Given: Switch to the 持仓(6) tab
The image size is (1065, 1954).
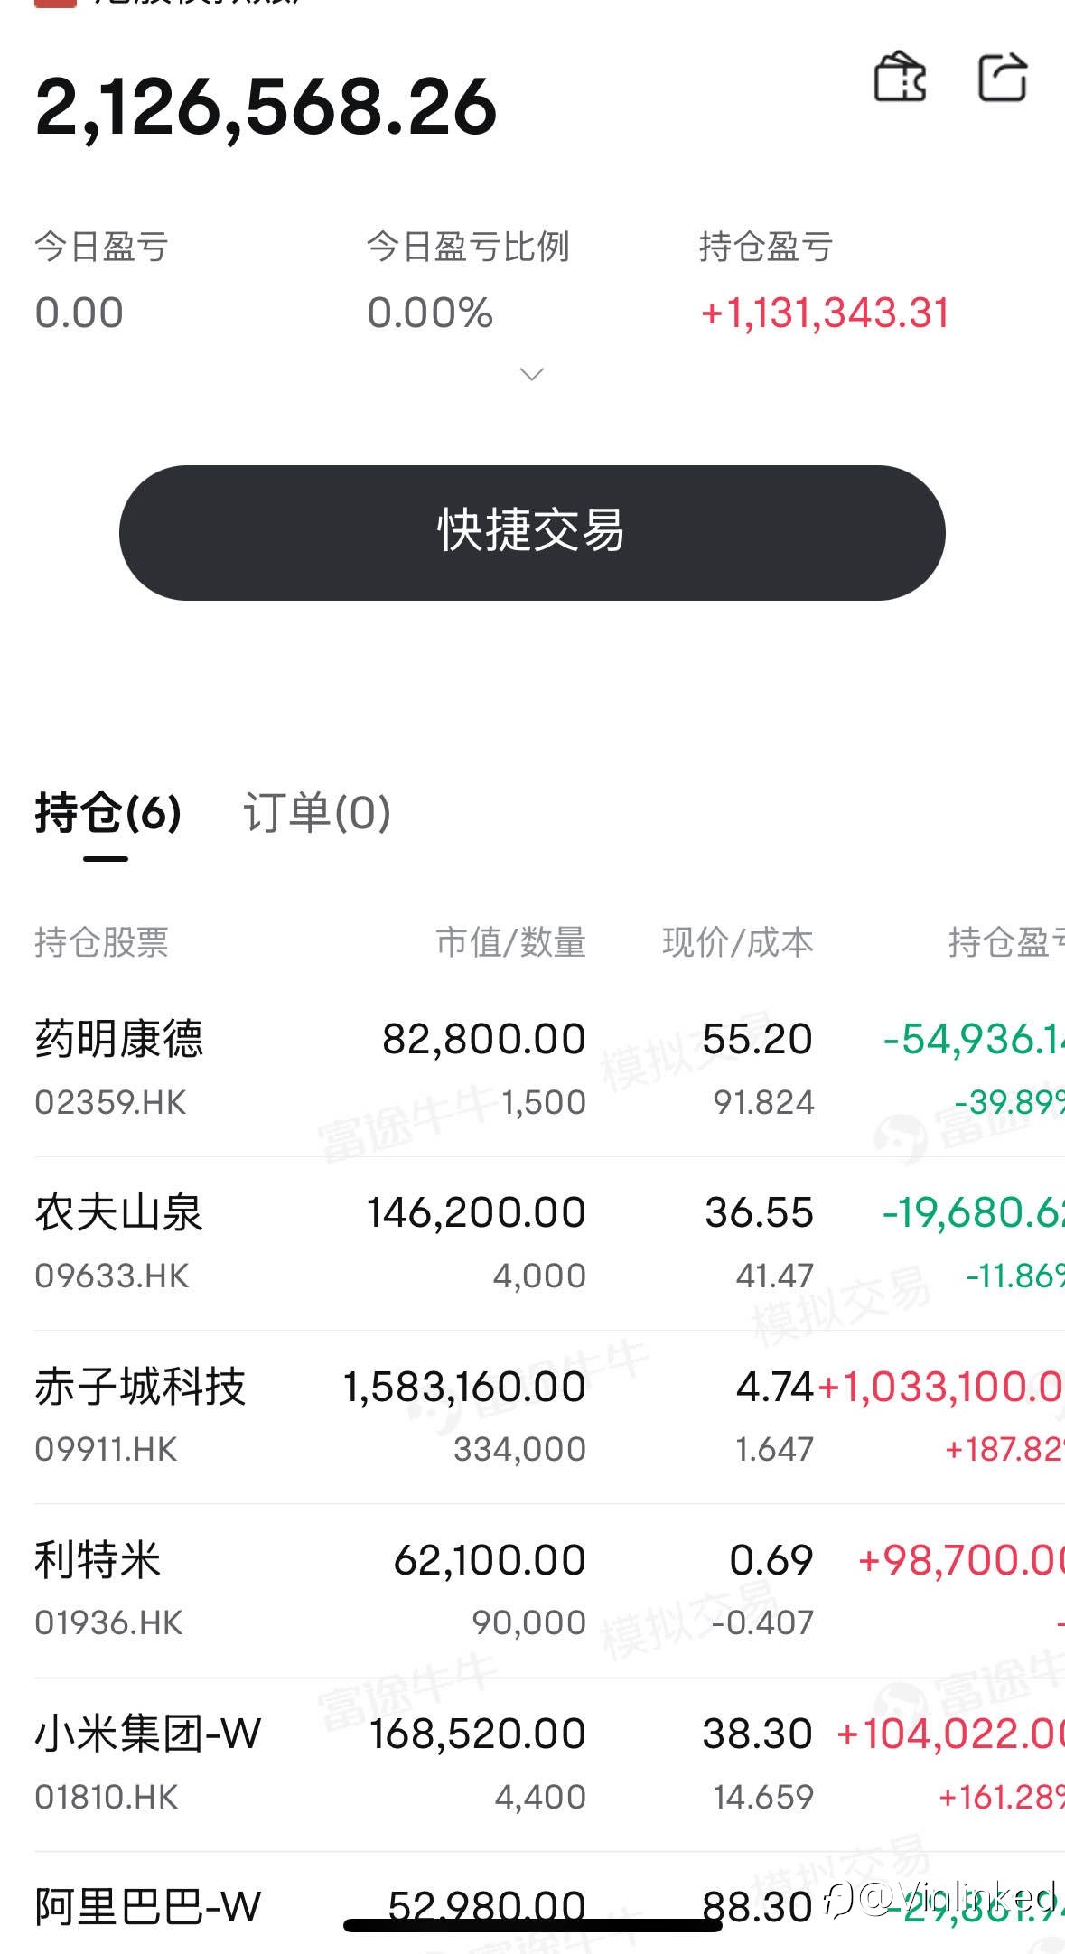Looking at the screenshot, I should [x=107, y=812].
